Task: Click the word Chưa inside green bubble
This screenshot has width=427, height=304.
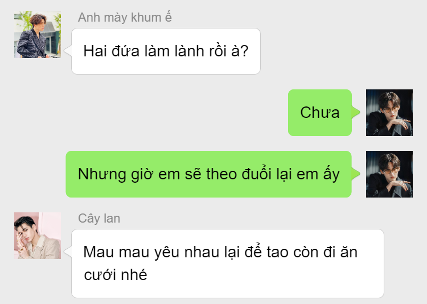Action: pyautogui.click(x=320, y=113)
